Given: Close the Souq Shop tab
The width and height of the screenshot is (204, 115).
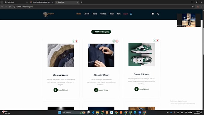Looking at the screenshot, I should pyautogui.click(x=78, y=2).
